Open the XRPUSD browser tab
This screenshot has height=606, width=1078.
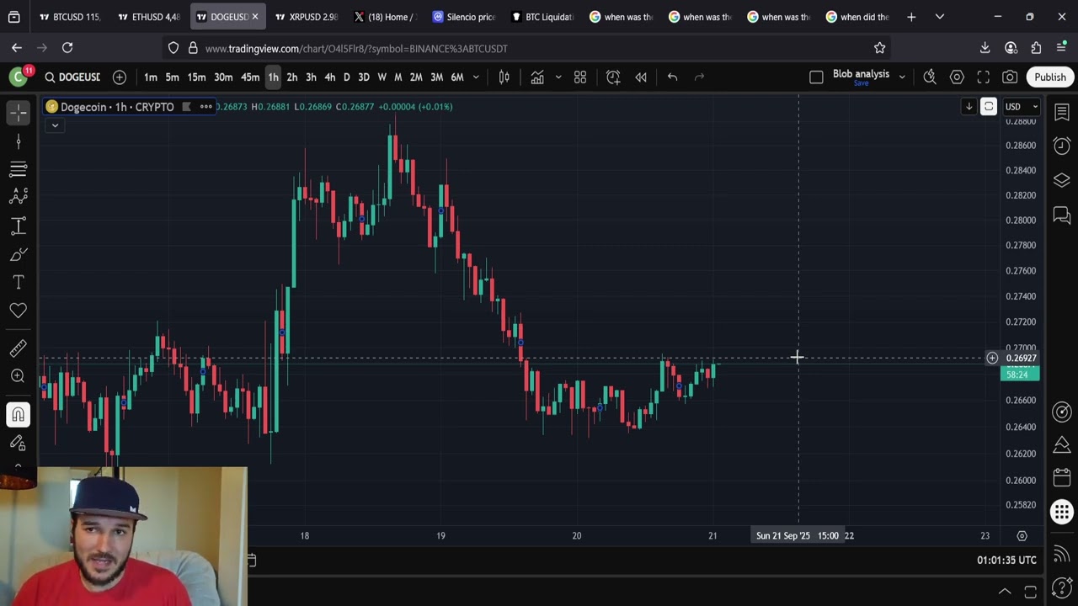[307, 17]
